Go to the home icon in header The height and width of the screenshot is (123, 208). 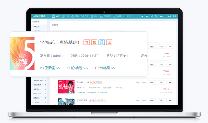click(142, 16)
